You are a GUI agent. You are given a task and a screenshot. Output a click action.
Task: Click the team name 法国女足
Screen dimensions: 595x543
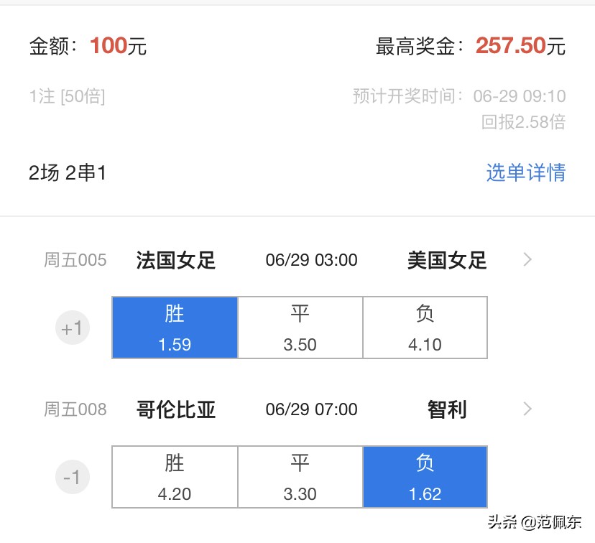pos(175,260)
